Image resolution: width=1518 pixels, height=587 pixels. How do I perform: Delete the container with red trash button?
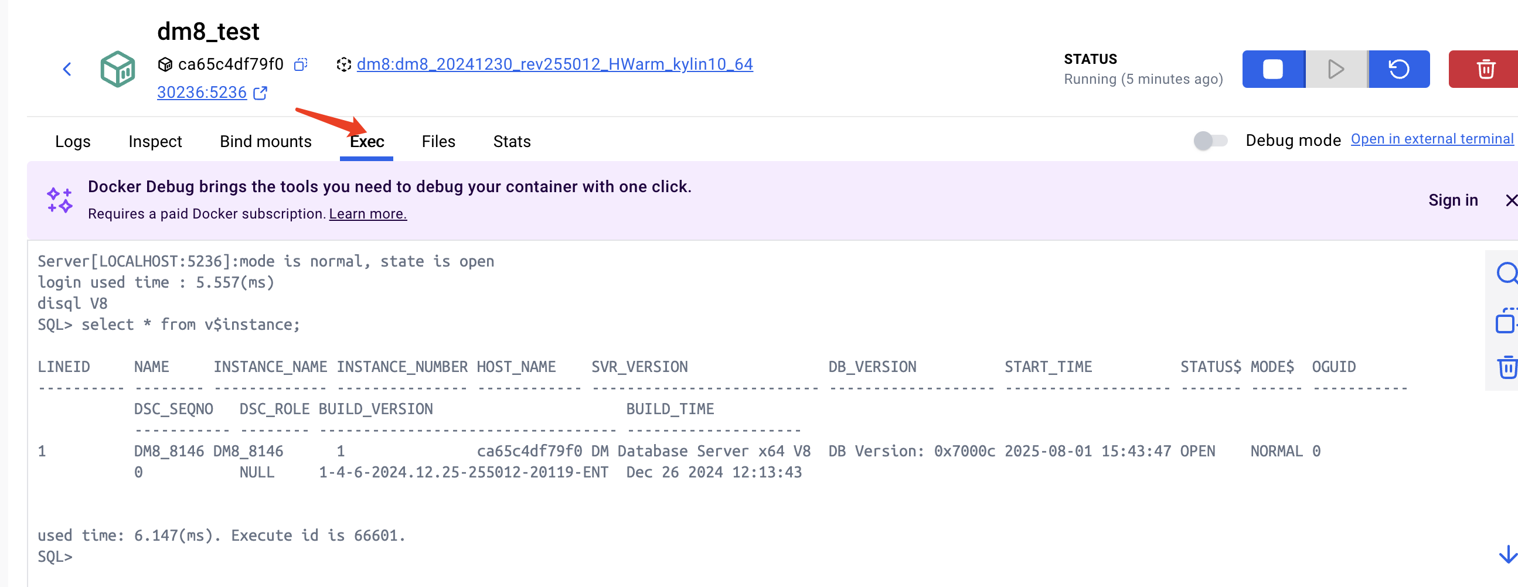tap(1485, 70)
